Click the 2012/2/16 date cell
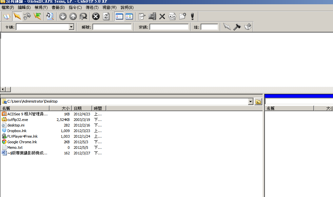The width and height of the screenshot is (333, 197). [82, 125]
